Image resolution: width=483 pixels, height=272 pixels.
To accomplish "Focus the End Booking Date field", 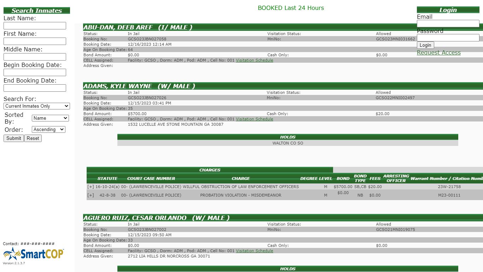I will [35, 88].
